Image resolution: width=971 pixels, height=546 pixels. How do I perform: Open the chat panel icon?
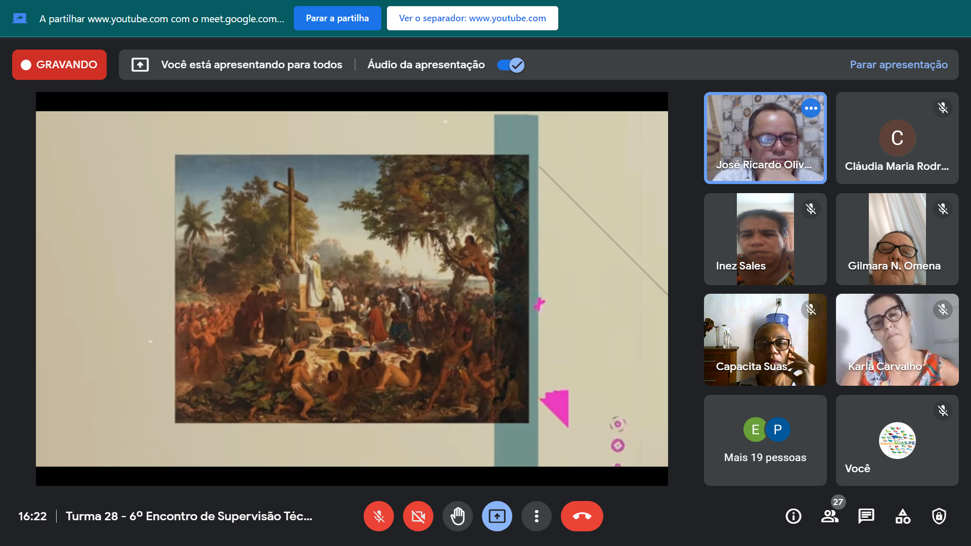pos(866,516)
